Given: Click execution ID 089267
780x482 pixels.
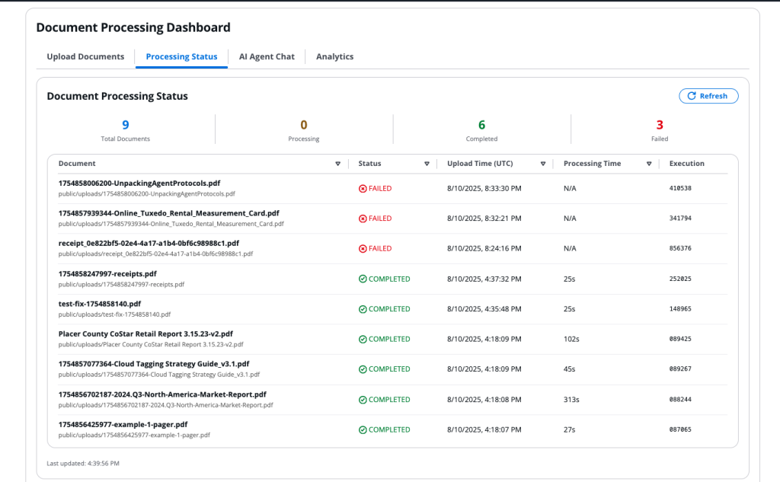Looking at the screenshot, I should (x=680, y=369).
